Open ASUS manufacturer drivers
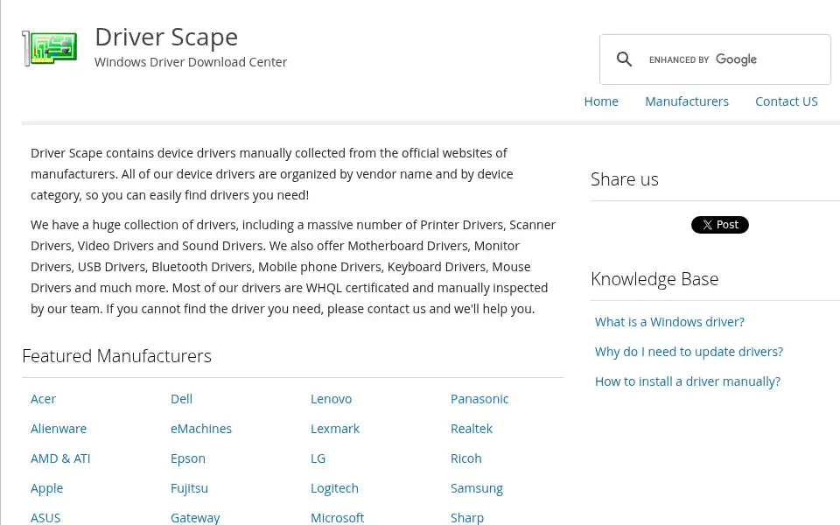The height and width of the screenshot is (525, 840). click(45, 518)
